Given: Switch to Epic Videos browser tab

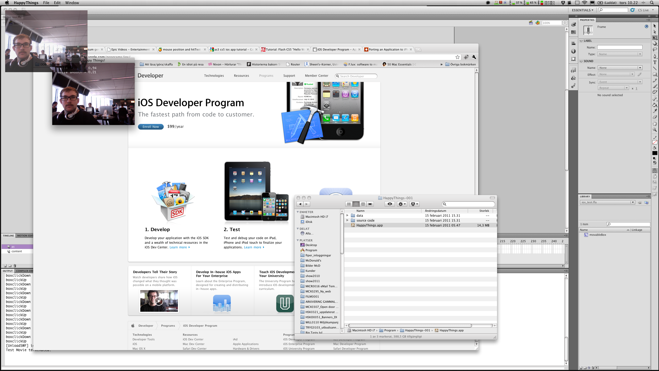Looking at the screenshot, I should (130, 49).
